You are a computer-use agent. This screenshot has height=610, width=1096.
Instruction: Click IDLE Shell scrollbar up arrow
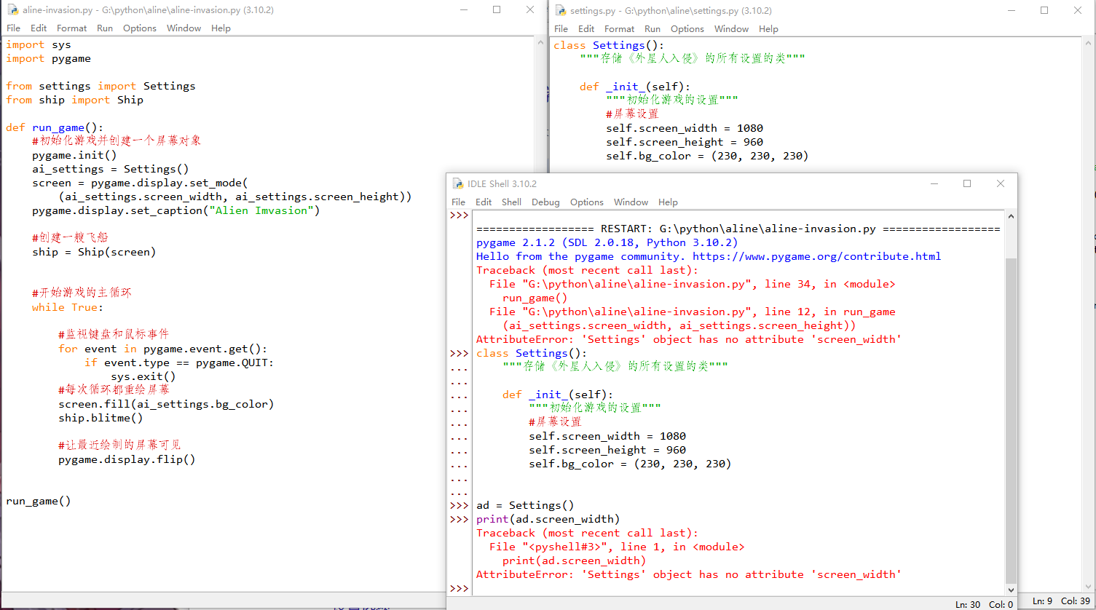(x=1011, y=216)
